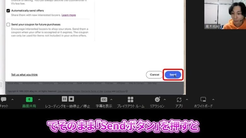Open the Zoom apps icon
The height and width of the screenshot is (138, 246).
pos(179,100)
